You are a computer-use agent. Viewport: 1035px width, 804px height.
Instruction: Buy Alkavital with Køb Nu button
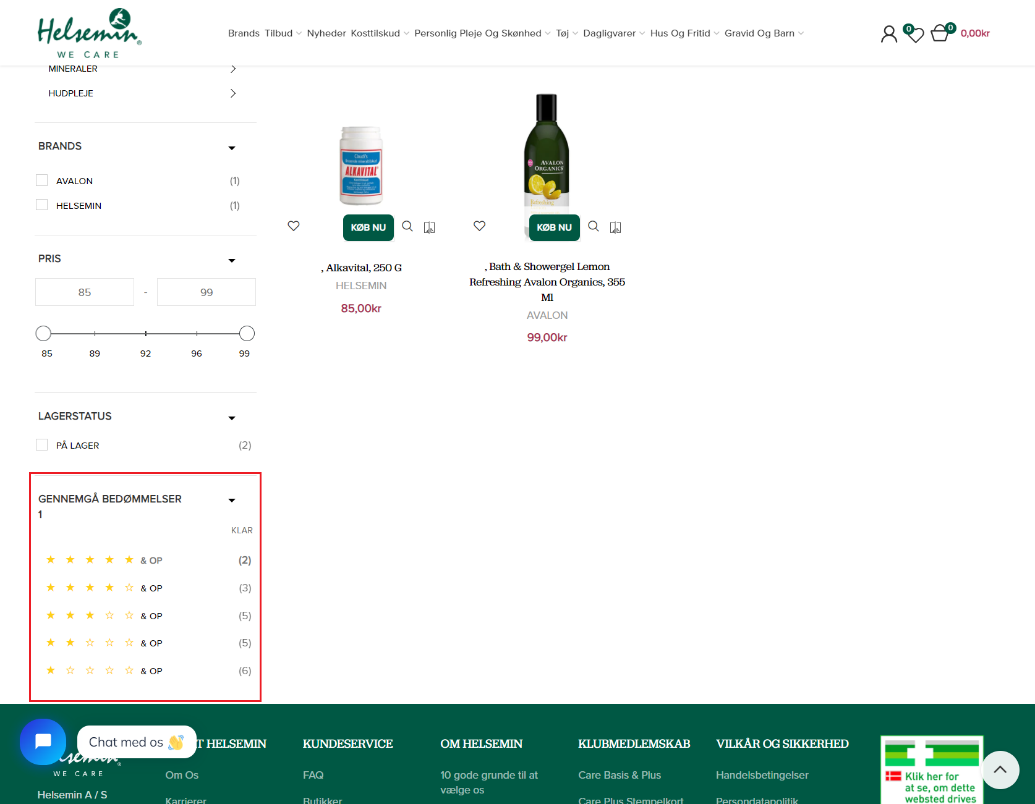368,227
